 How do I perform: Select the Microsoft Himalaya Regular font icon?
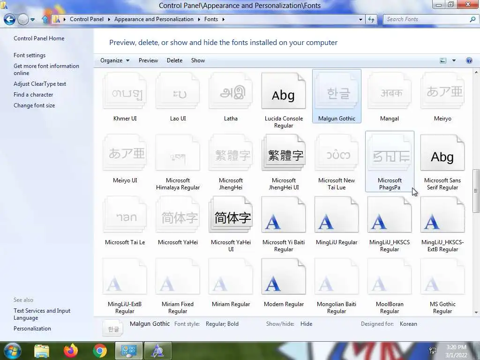pyautogui.click(x=178, y=153)
